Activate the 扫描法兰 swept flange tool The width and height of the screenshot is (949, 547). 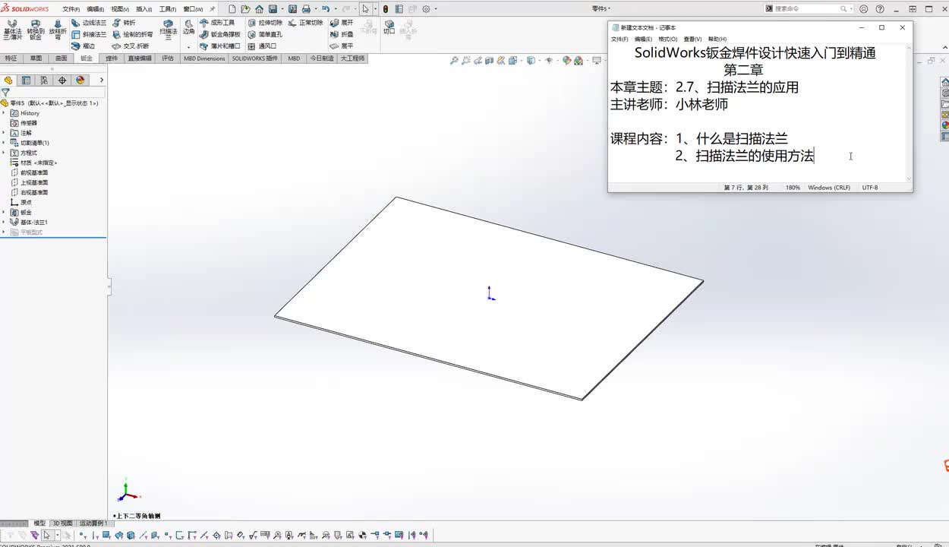(168, 30)
